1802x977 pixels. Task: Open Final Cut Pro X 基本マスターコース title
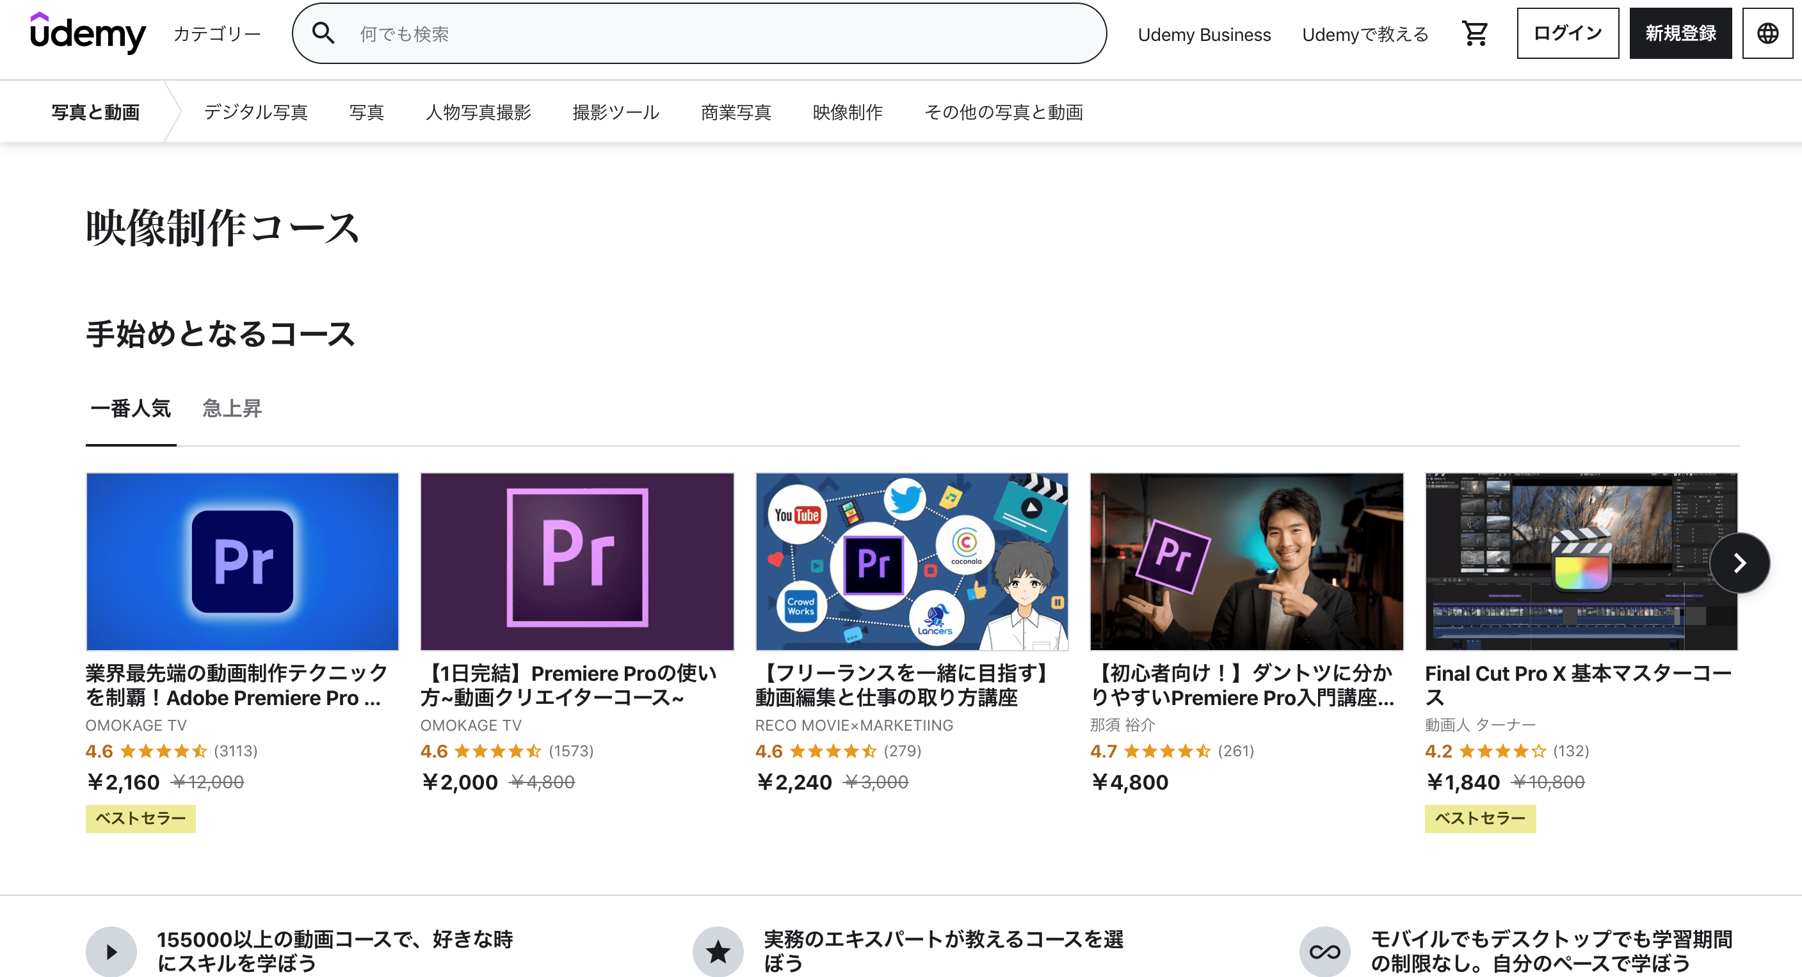pyautogui.click(x=1578, y=685)
